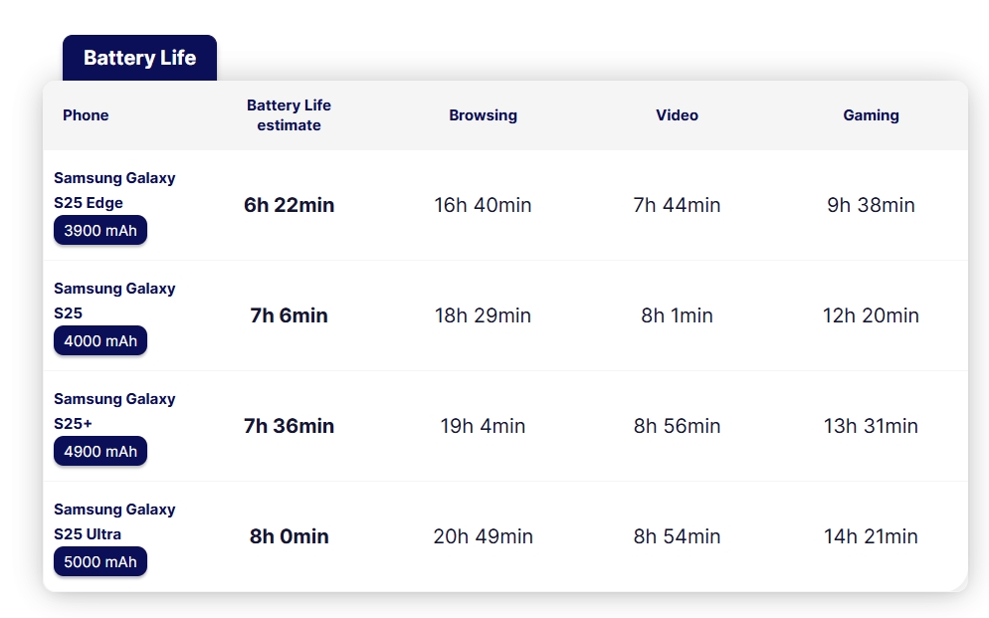Select Samsung Galaxy S25 Edge phone name
Image resolution: width=989 pixels, height=618 pixels.
[114, 190]
